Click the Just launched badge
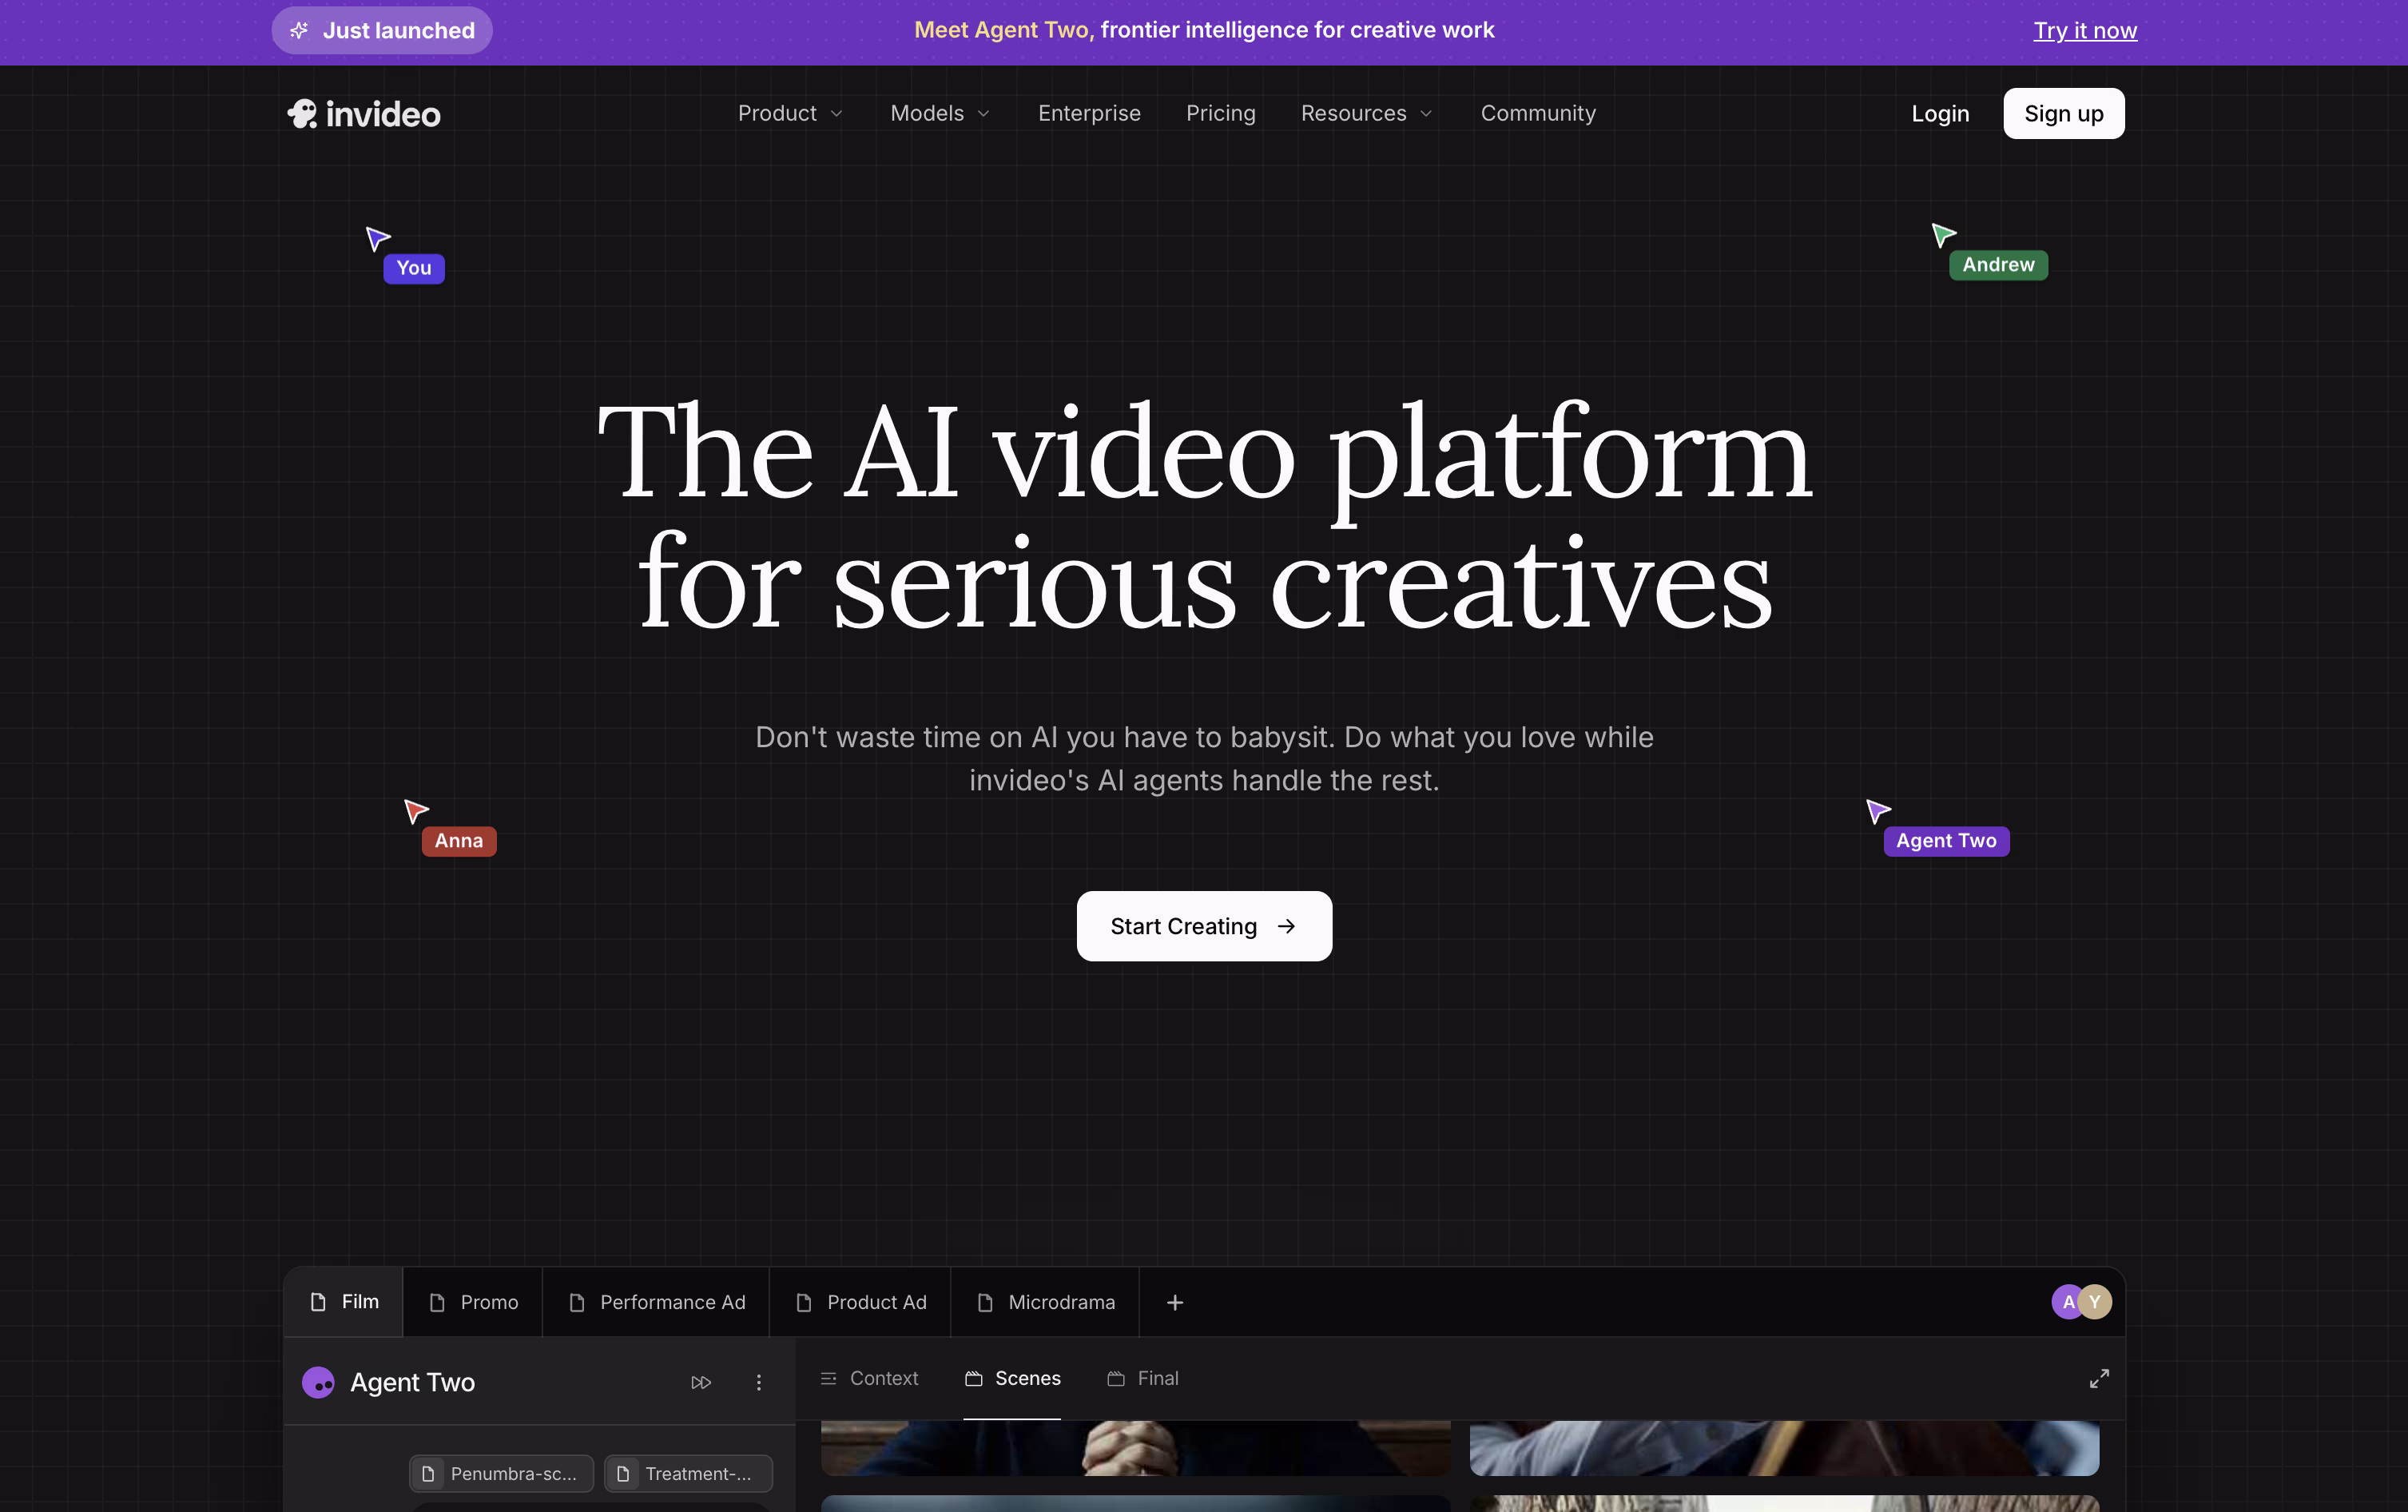 [382, 30]
